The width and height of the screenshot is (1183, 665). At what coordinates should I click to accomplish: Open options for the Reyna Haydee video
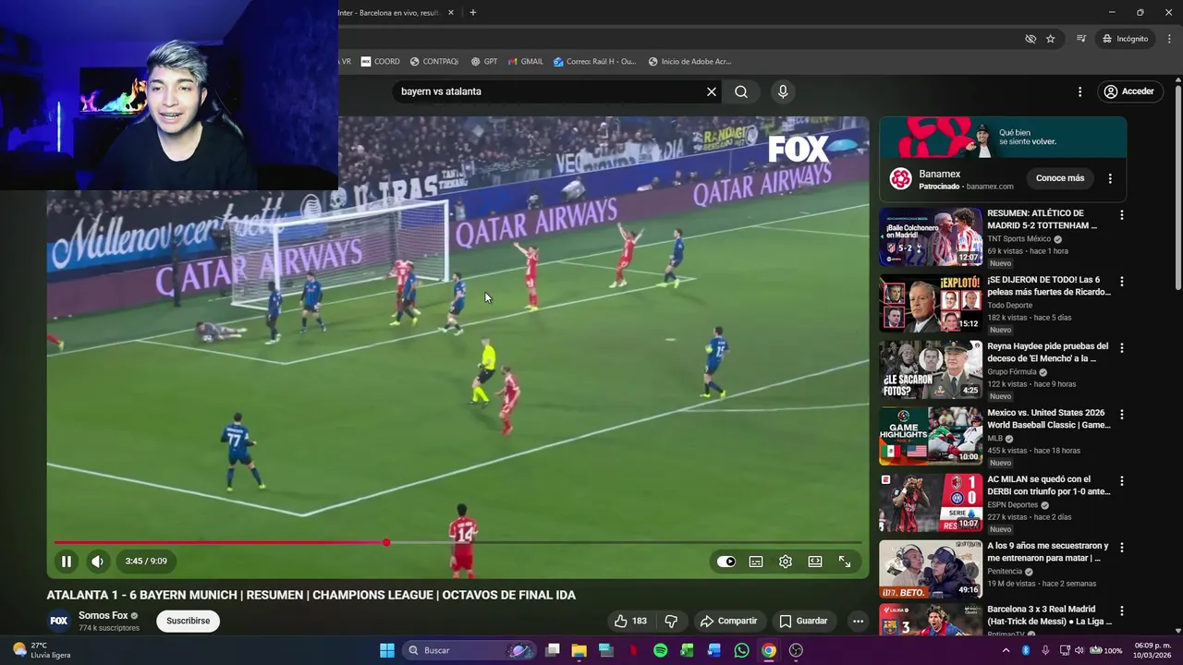pyautogui.click(x=1122, y=348)
